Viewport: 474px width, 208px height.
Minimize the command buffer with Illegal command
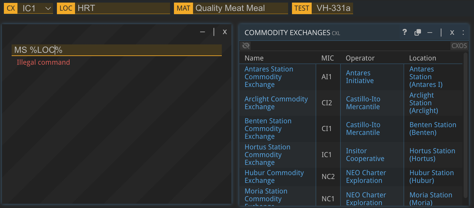point(202,32)
